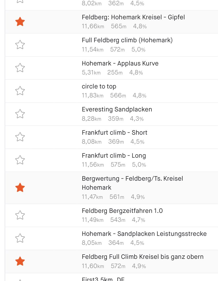
Task: Open the Frankfurt climb - Long segment
Action: [x=114, y=156]
